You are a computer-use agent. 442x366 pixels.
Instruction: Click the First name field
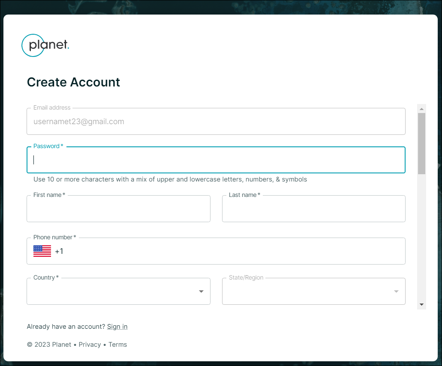tap(118, 209)
